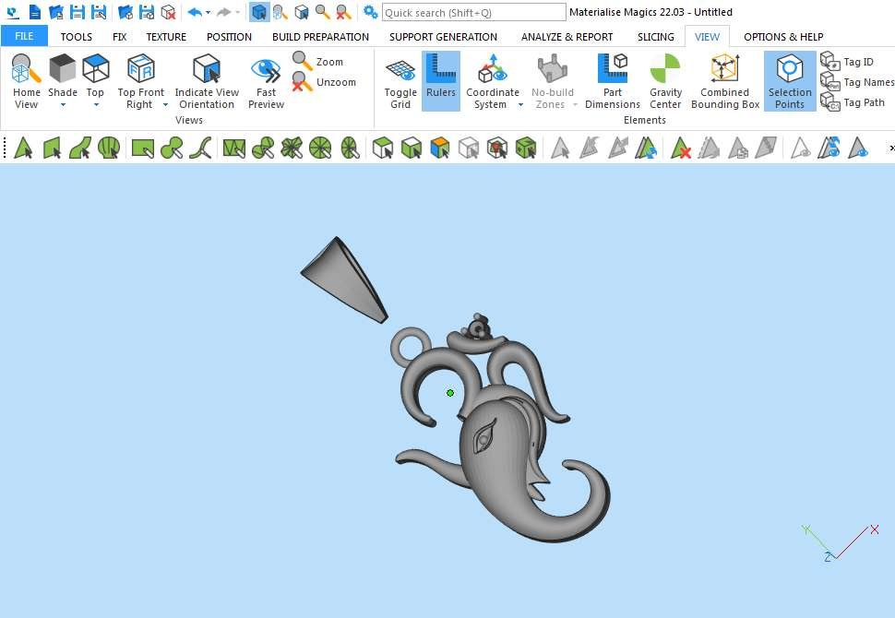Disable Selection Points highlighting
895x618 pixels.
(x=789, y=70)
